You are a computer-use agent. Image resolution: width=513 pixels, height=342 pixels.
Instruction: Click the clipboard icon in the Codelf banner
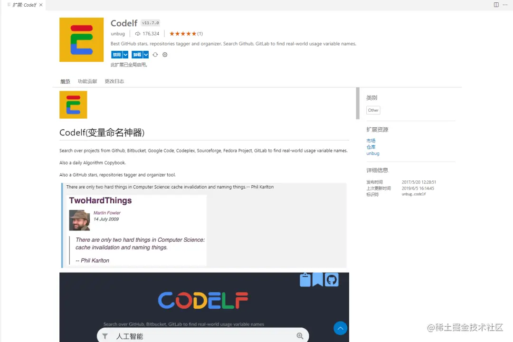pyautogui.click(x=305, y=280)
